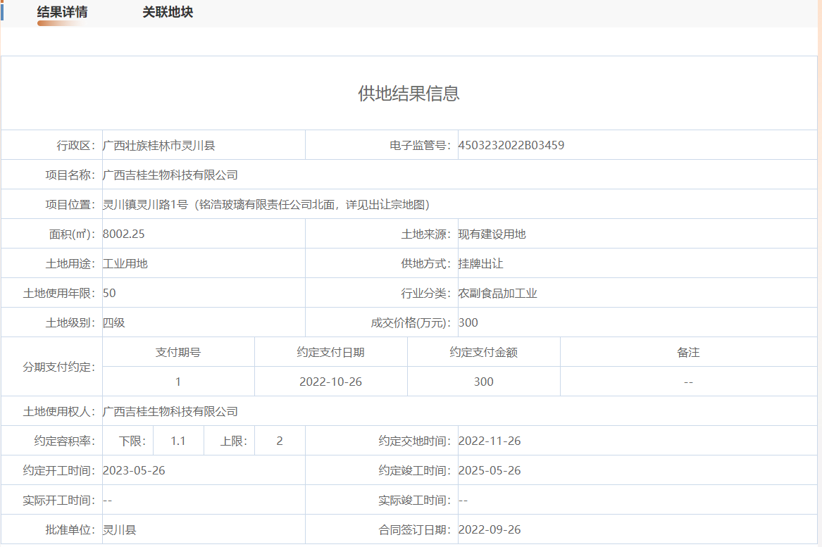Switch to the 结果详情 tab
The height and width of the screenshot is (547, 822).
[62, 13]
